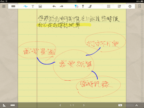This screenshot has height=108, width=144.
Task: Tap the 1 / 1 page indicator
Action: click(72, 105)
